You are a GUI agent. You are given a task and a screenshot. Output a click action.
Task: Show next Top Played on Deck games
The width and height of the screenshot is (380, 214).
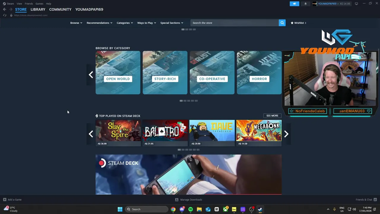[x=286, y=134]
